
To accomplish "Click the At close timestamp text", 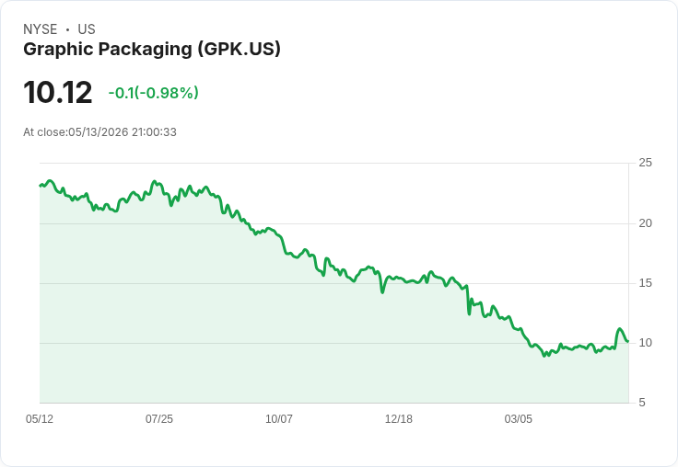I will 99,132.
